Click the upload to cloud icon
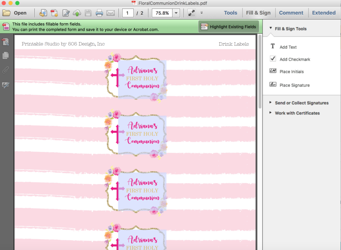The height and width of the screenshot is (250, 341). coord(77,13)
